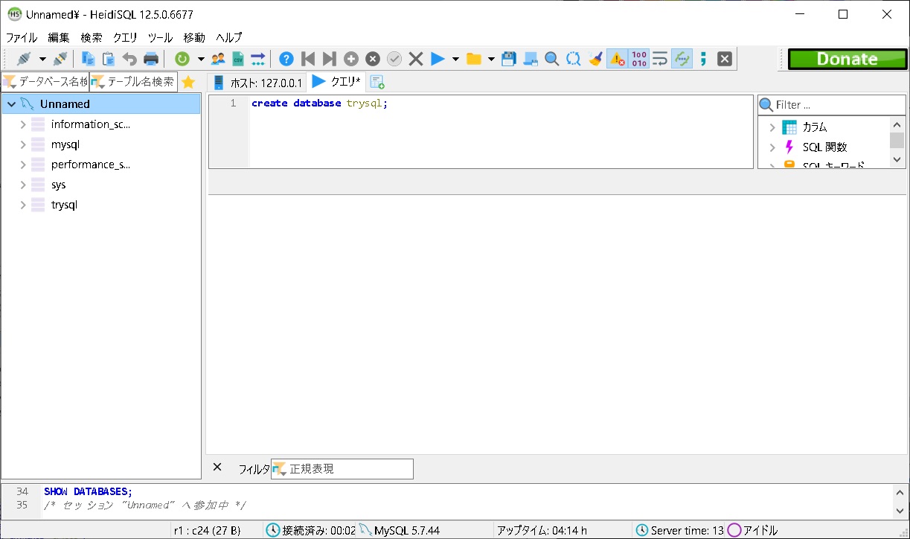Open the dropdown arrow next to refresh
This screenshot has height=539, width=910.
201,59
